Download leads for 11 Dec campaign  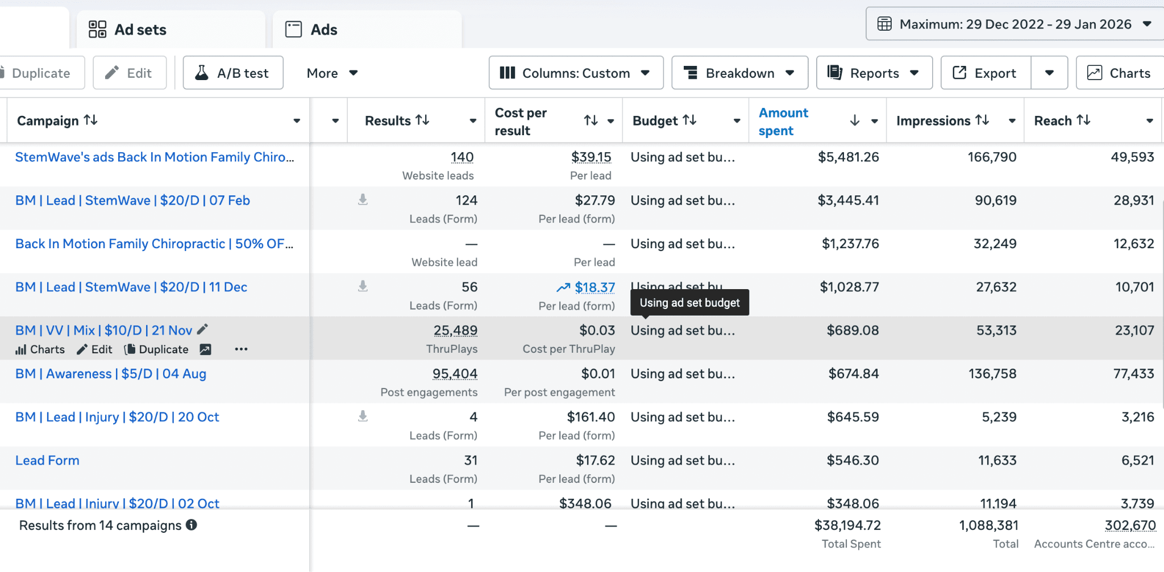363,286
